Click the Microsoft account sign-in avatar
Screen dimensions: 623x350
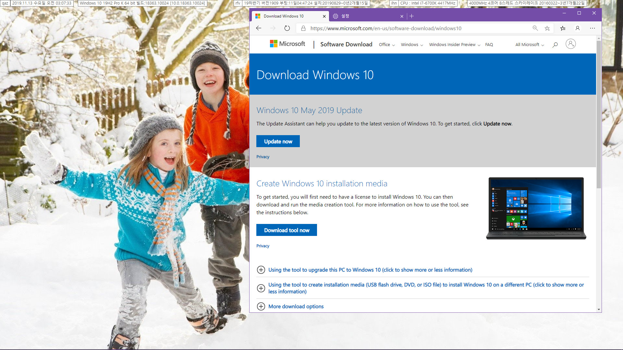[571, 44]
